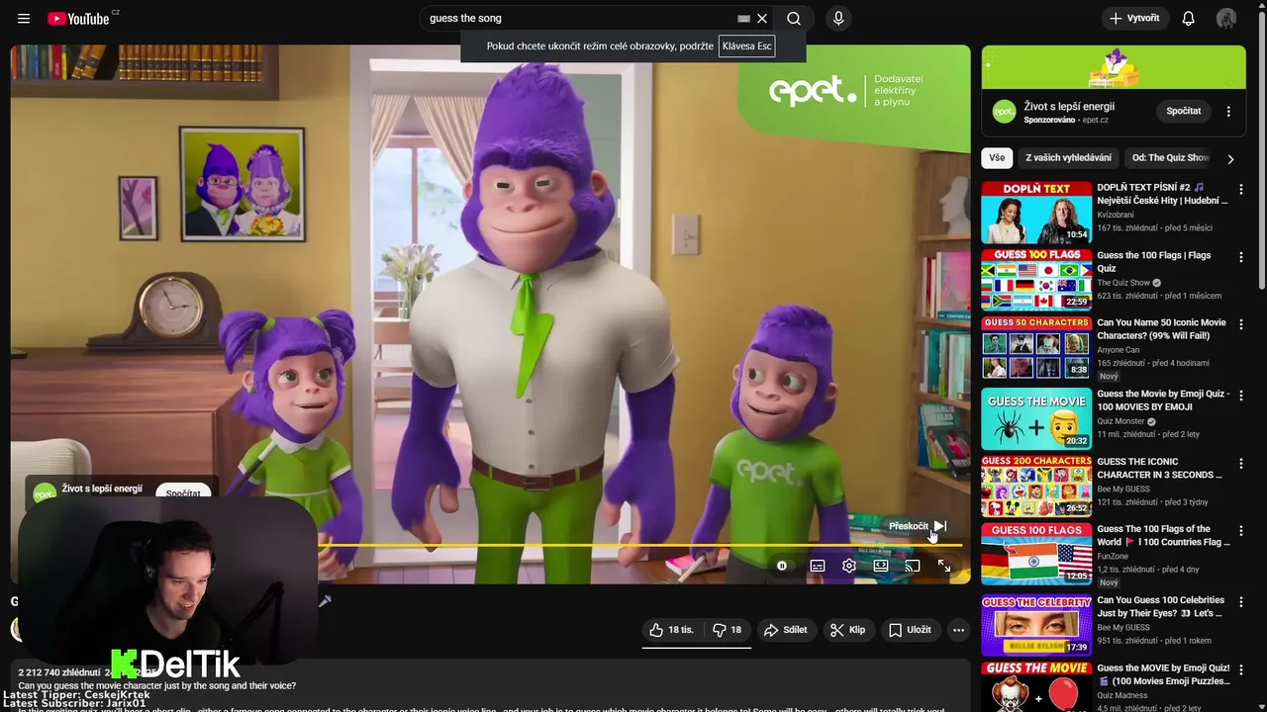
Task: Open player settings gear
Action: (x=849, y=566)
